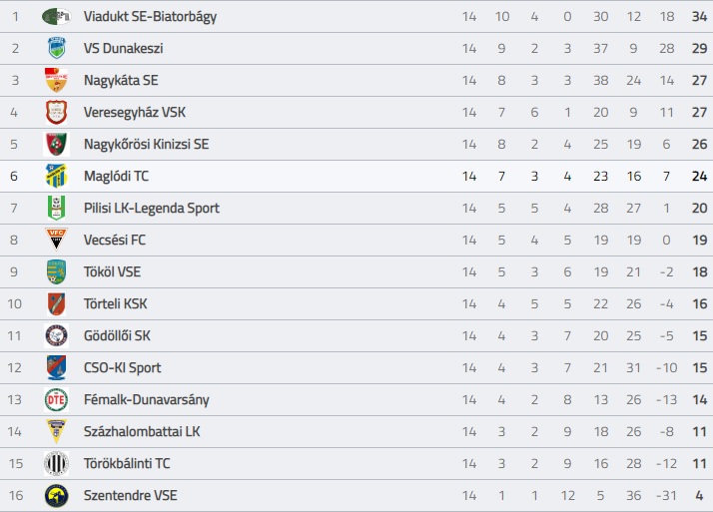Select rank number 16 in the standings
The image size is (713, 512).
[15, 495]
